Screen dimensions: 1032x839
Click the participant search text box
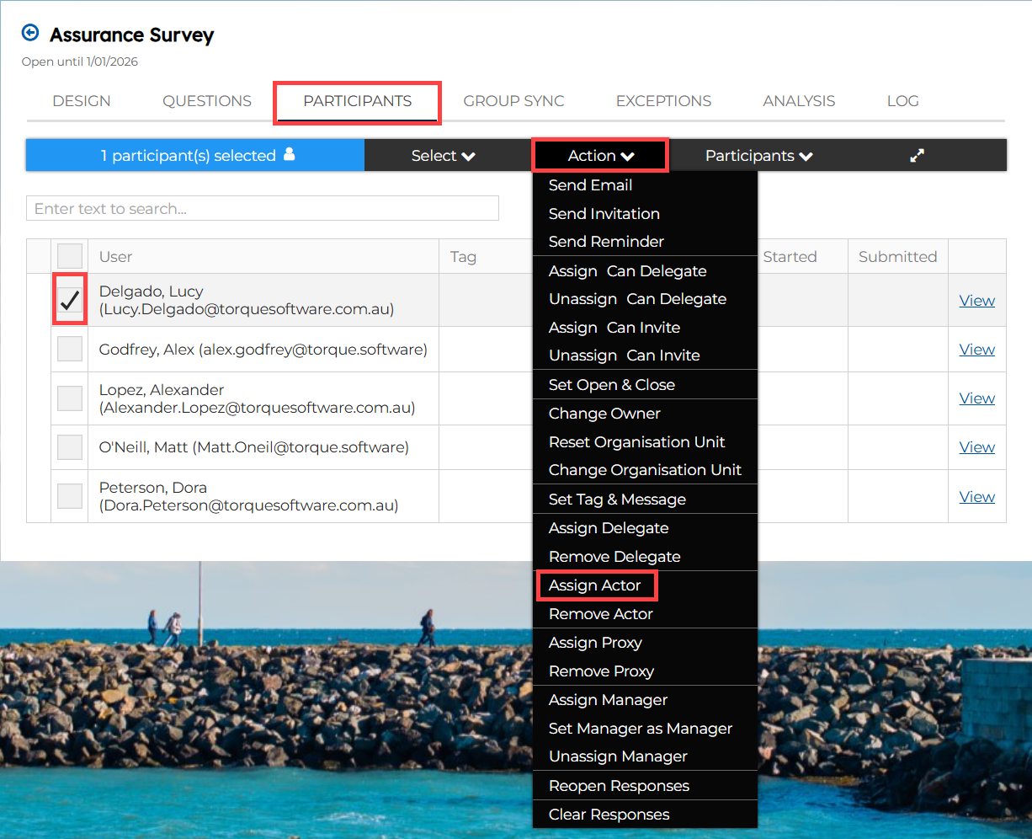point(262,209)
